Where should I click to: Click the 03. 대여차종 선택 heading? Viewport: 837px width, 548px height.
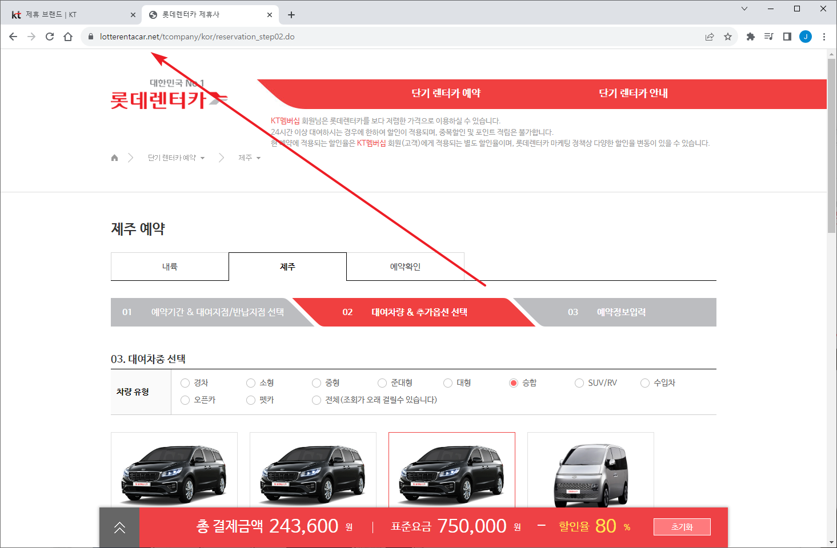point(148,359)
